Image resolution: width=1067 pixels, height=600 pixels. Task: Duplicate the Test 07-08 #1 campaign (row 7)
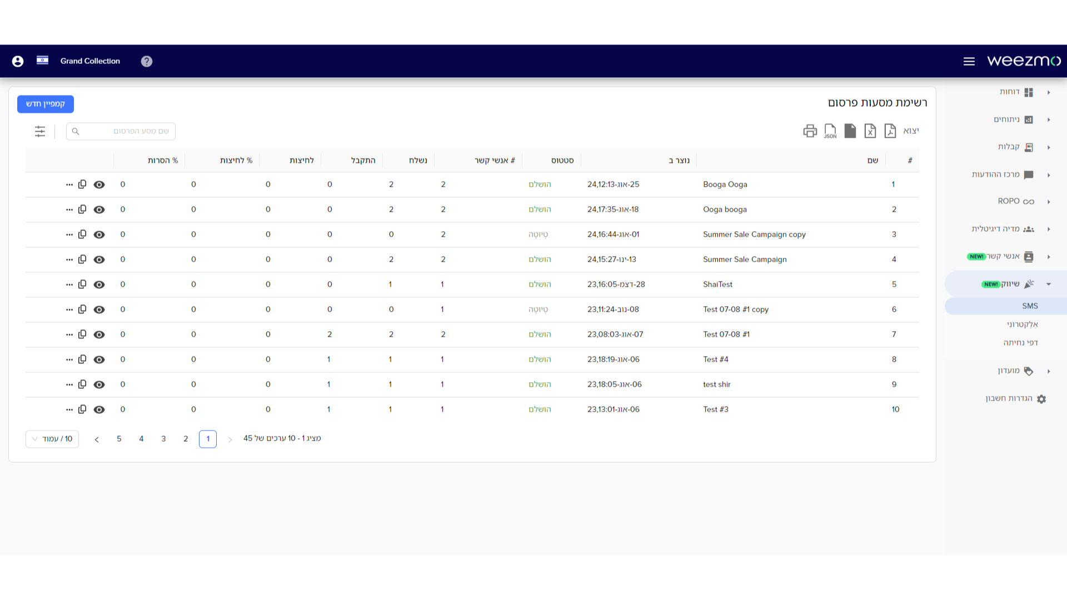coord(82,334)
